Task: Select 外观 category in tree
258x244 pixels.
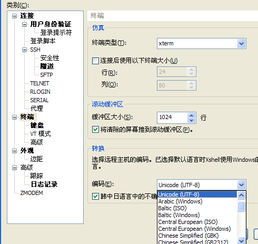Action: 27,151
